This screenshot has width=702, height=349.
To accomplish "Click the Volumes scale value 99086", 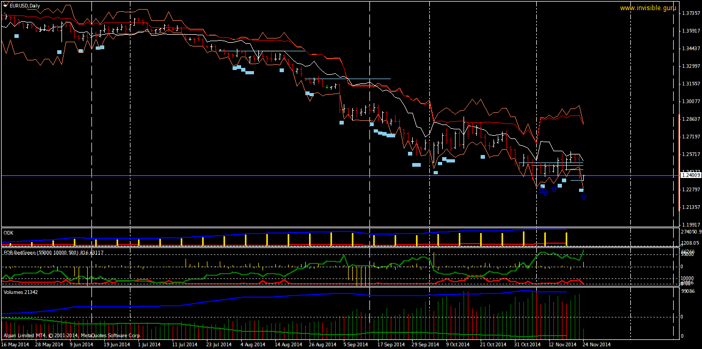I will (688, 291).
